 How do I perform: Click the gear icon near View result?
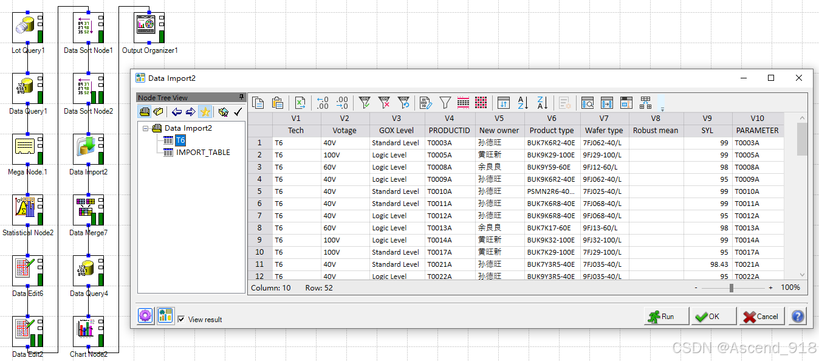click(x=145, y=315)
